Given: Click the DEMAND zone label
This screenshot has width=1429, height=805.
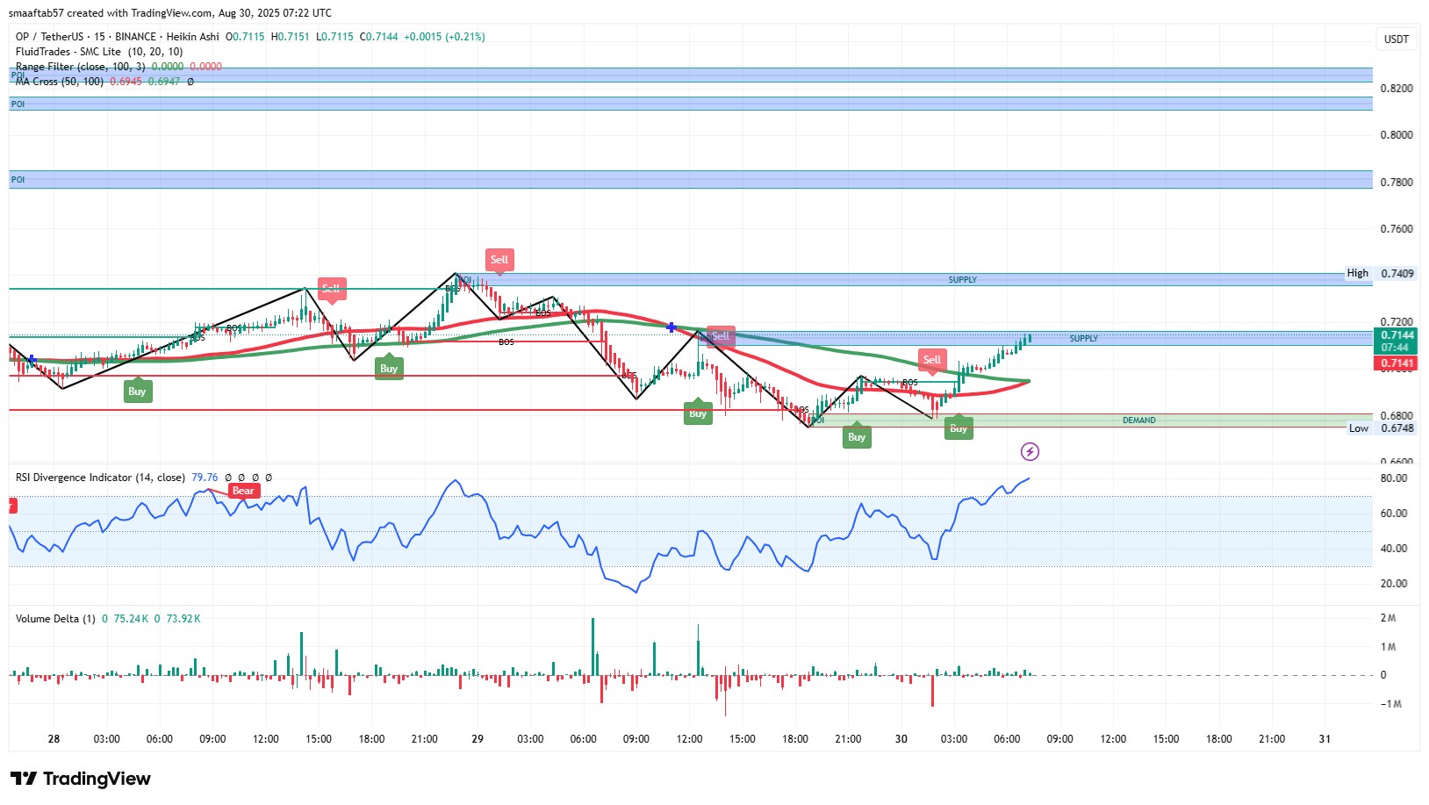Looking at the screenshot, I should tap(1139, 420).
